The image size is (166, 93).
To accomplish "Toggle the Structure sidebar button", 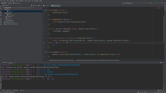I will [1, 79].
